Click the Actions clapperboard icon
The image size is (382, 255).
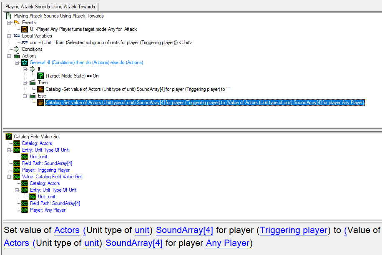pyautogui.click(x=17, y=56)
